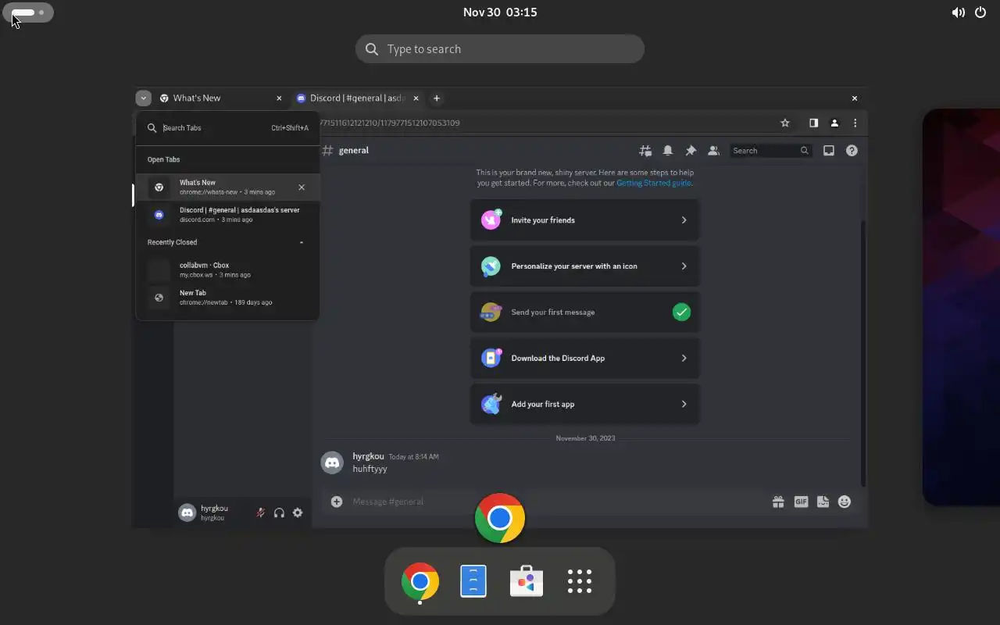
Task: Toggle member list icon
Action: coord(713,151)
